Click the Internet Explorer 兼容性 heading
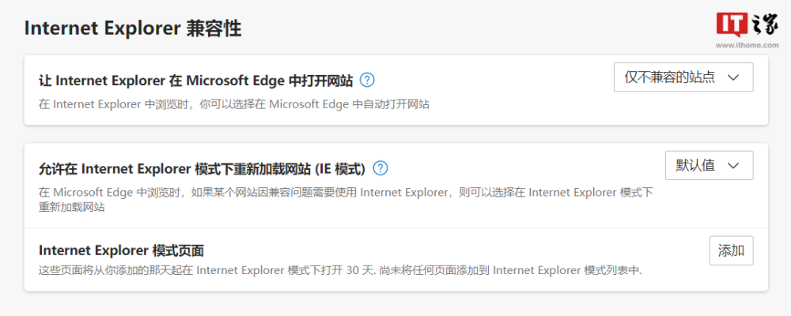Viewport: 791px width, 316px height. point(133,28)
